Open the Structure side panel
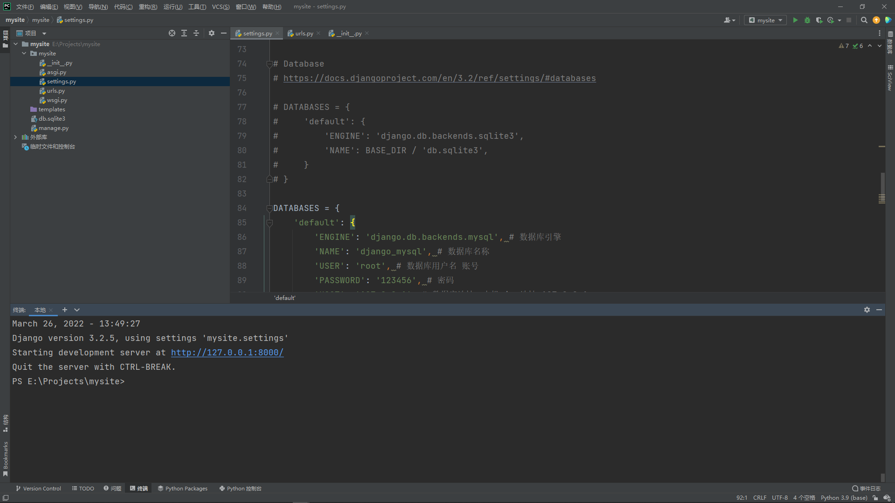The image size is (895, 503). coord(5,423)
